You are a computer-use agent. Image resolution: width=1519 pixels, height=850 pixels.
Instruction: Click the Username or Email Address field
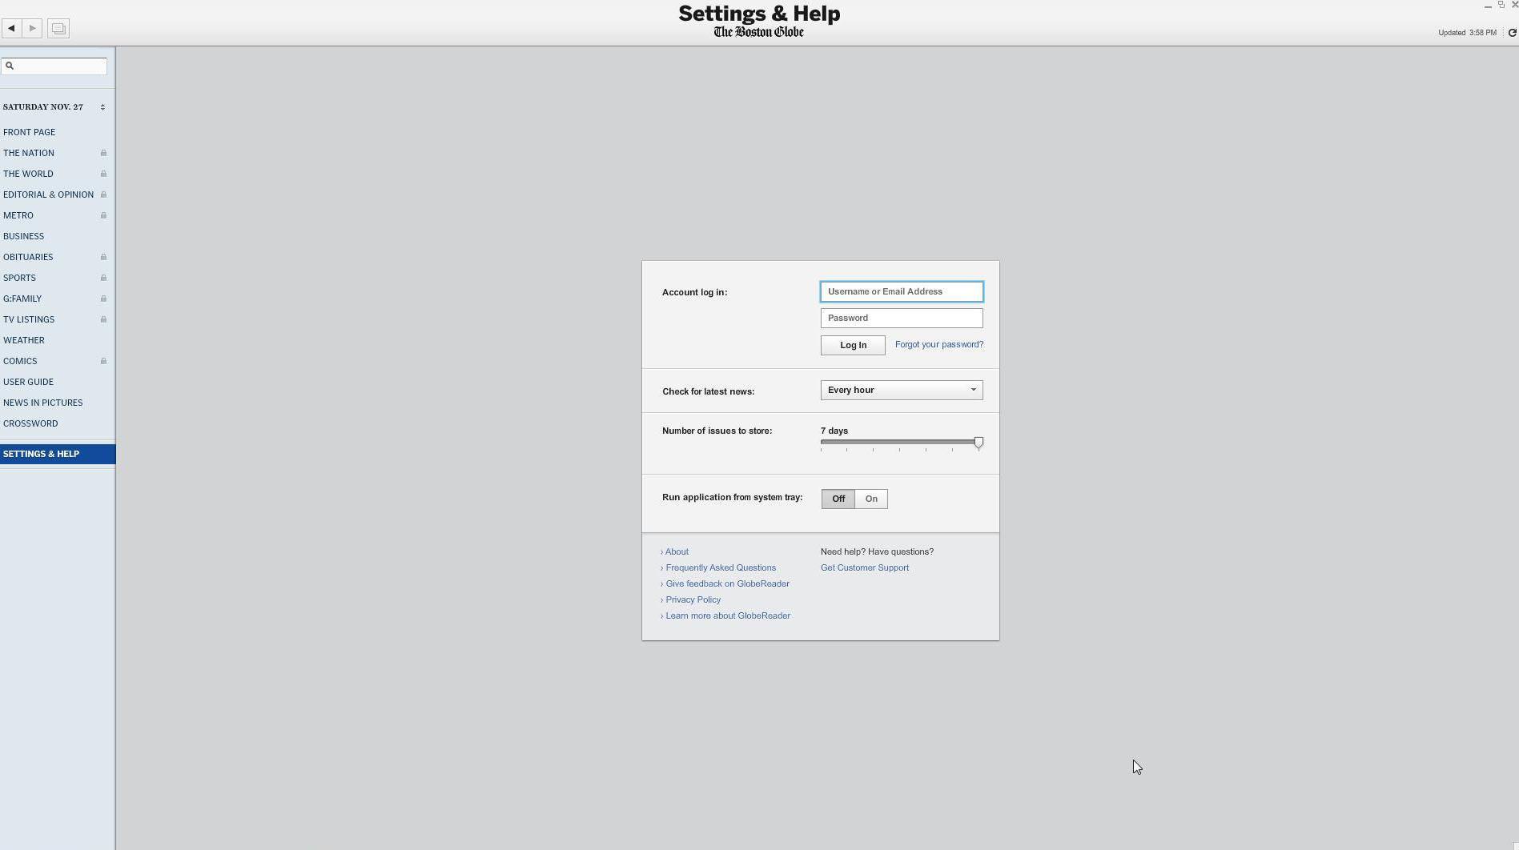(x=902, y=291)
